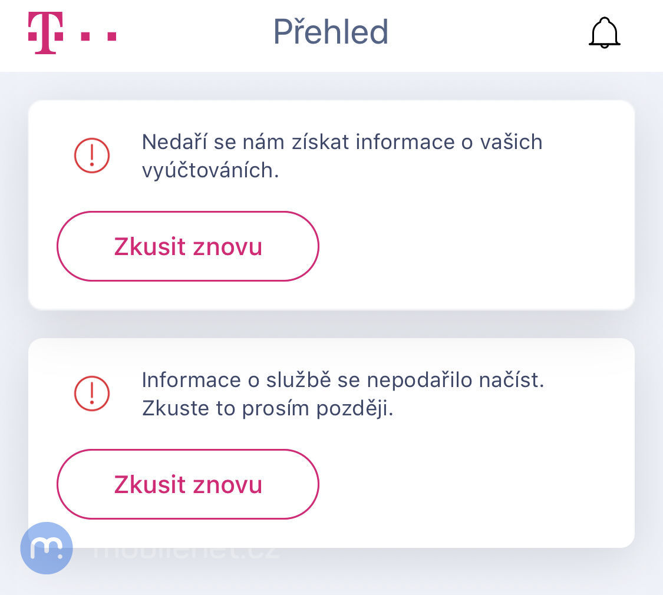Open notifications via the bell icon

coord(604,32)
